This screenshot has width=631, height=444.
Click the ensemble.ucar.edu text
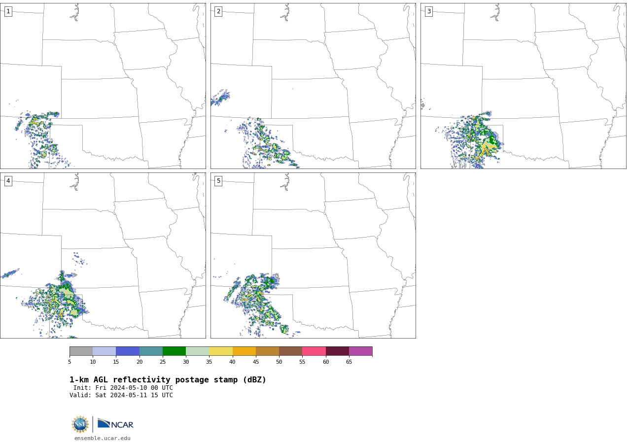pos(103,438)
